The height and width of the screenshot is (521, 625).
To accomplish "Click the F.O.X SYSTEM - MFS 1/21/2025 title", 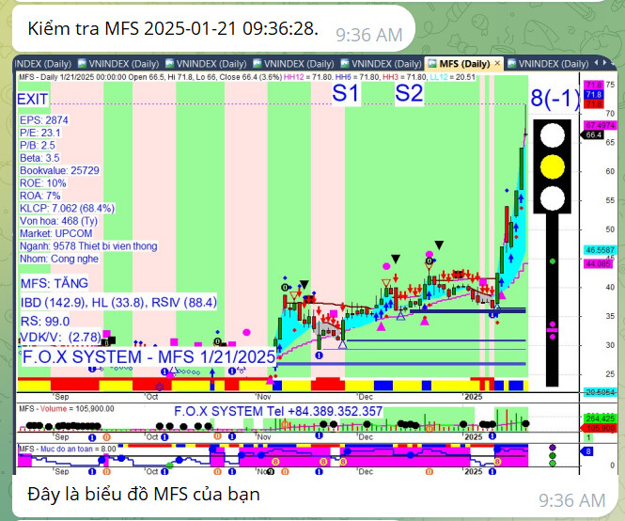I will [148, 357].
